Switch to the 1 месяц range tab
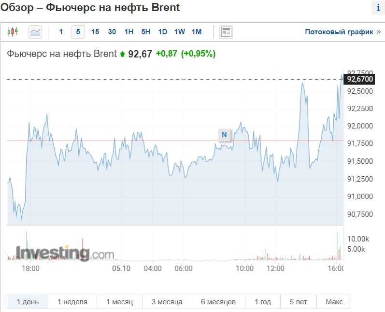 click(x=121, y=302)
